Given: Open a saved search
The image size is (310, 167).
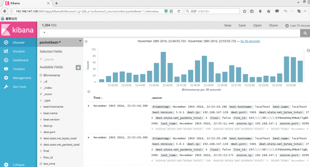Looking at the screenshot, I should click(x=257, y=25).
